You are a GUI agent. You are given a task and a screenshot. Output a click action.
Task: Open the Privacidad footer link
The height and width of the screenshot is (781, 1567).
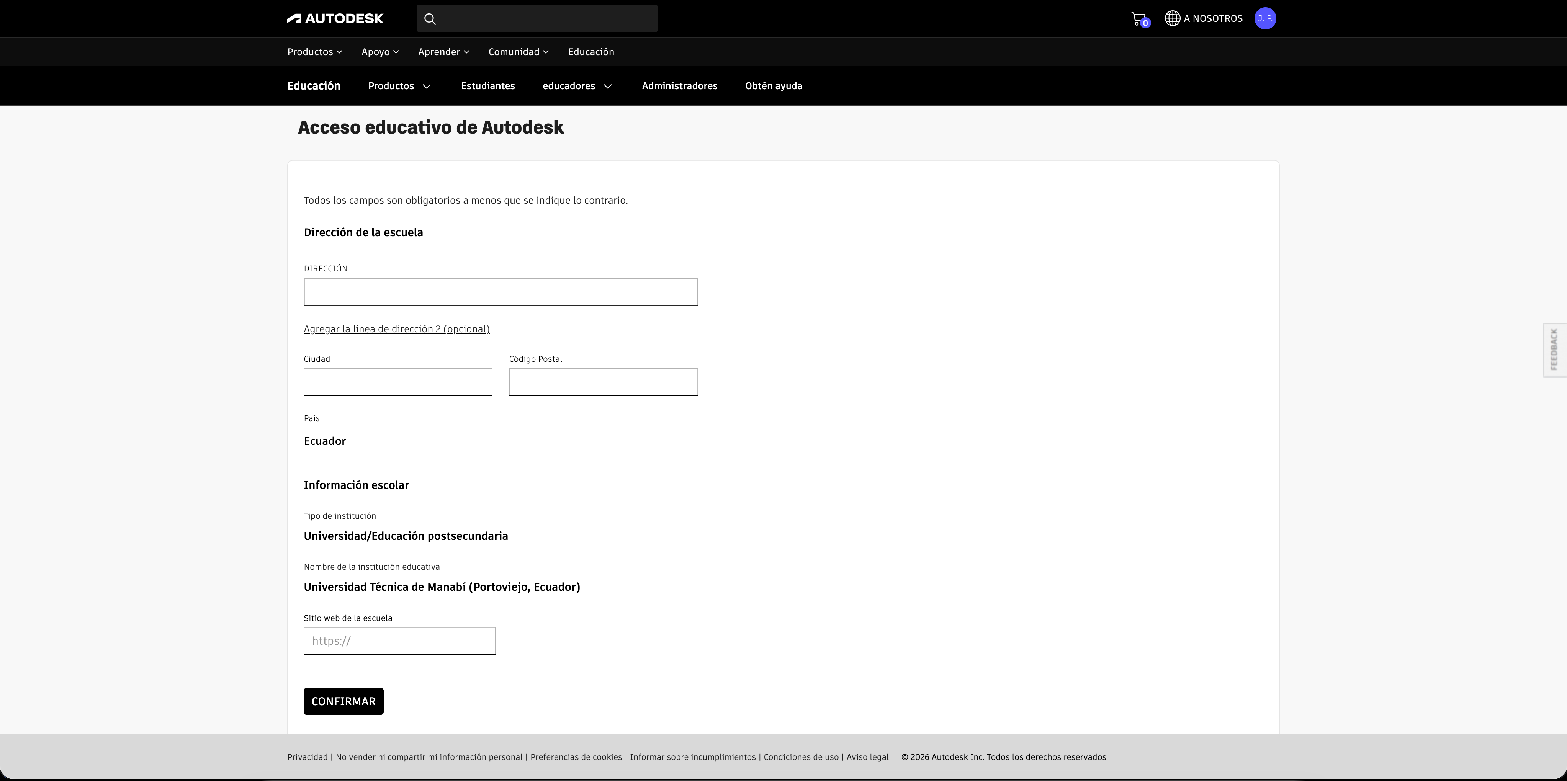307,757
